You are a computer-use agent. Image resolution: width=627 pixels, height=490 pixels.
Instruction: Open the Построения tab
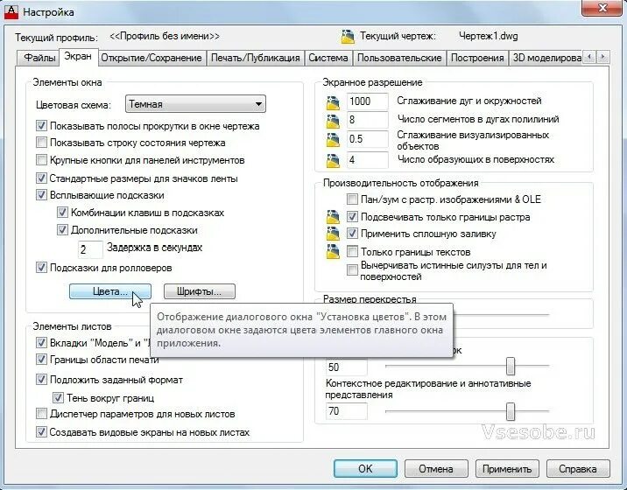click(477, 58)
